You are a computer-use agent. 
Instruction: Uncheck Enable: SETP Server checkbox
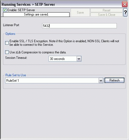tap(5, 10)
